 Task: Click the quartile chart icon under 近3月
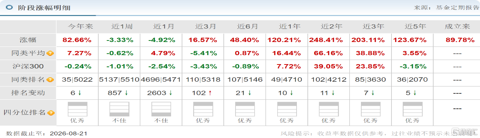[203, 109]
